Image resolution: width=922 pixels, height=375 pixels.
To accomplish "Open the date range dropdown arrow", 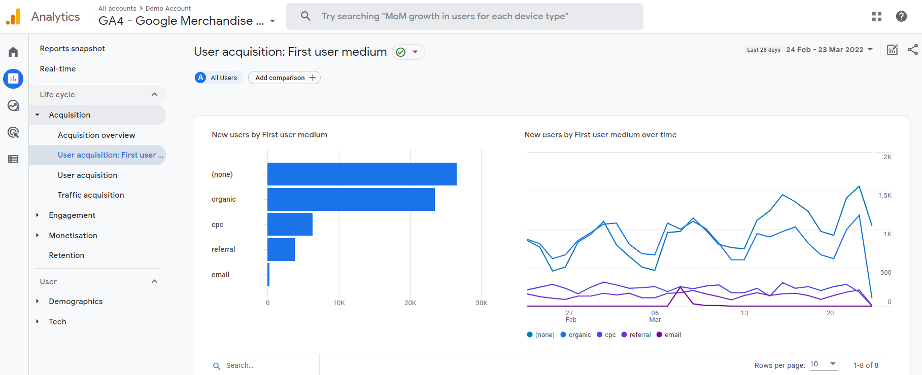I will coord(870,50).
